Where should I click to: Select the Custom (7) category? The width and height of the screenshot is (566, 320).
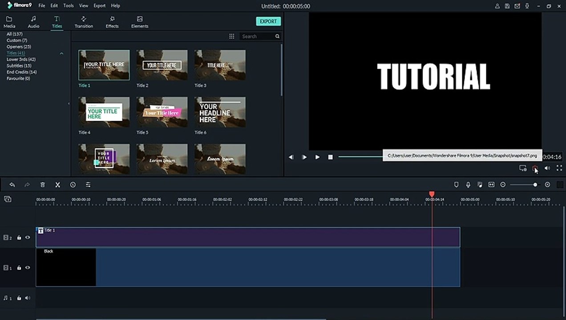pos(17,40)
